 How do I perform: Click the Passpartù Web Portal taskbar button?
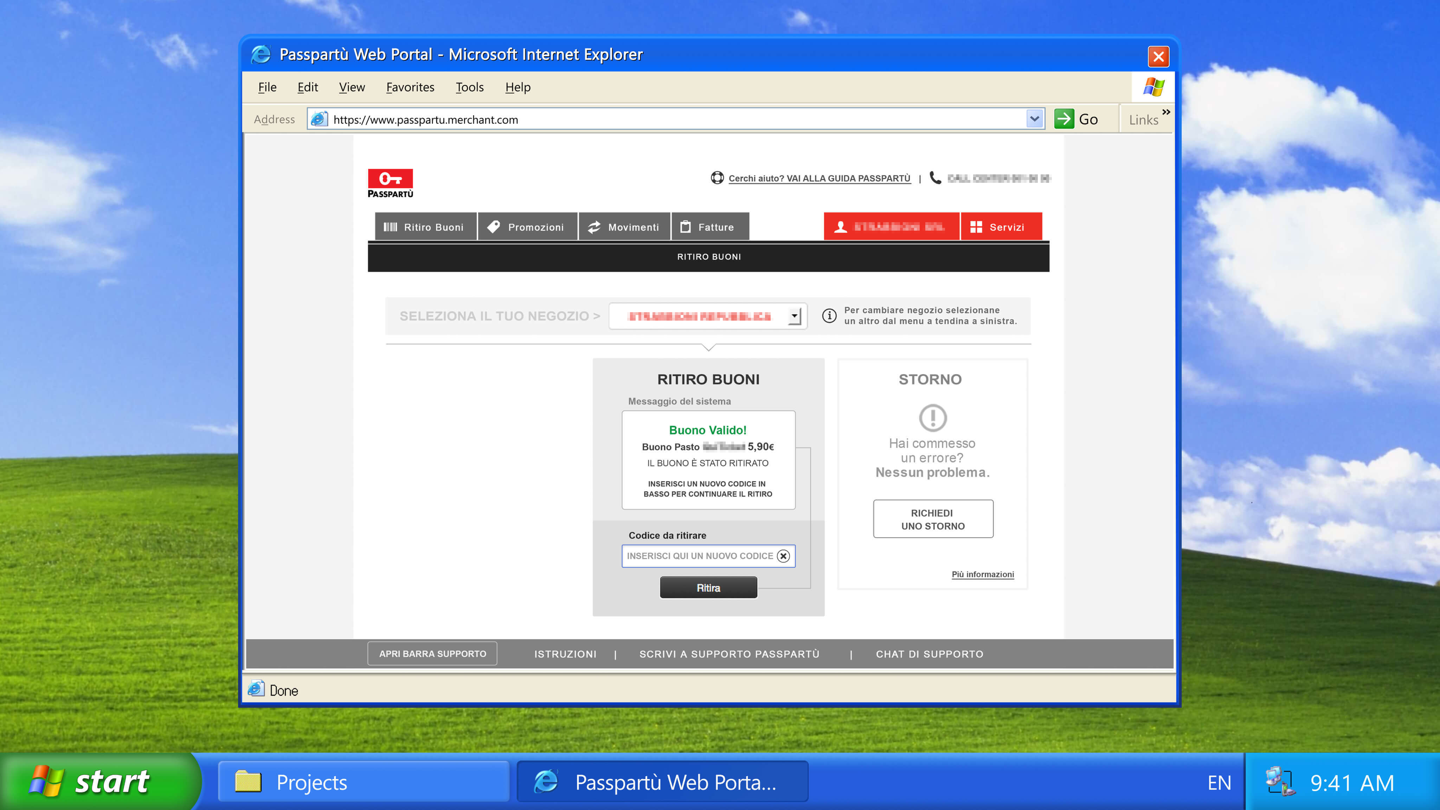point(662,782)
